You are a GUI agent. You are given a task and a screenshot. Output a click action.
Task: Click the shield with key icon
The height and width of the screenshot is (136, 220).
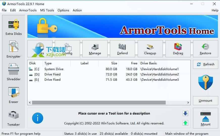click(x=206, y=82)
